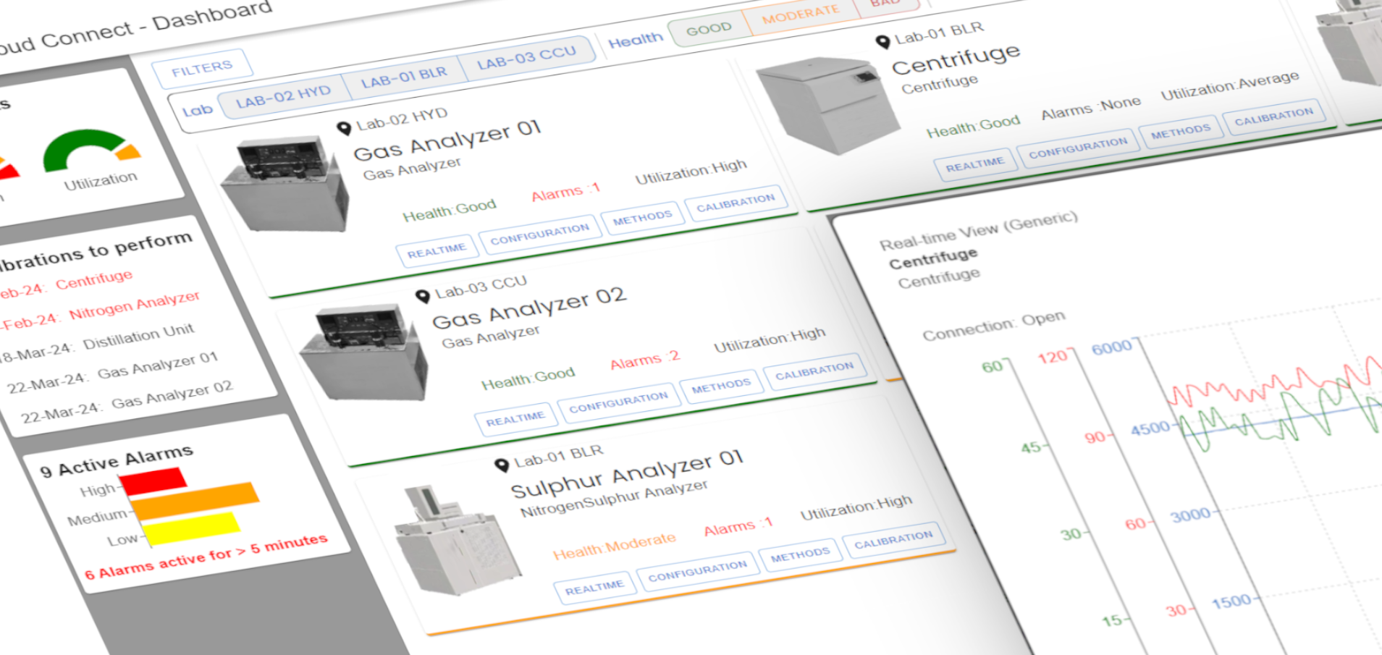Click the Sulphur Analyzer 01 location pin icon
1382x655 pixels.
[502, 465]
